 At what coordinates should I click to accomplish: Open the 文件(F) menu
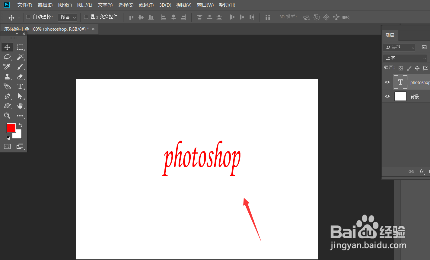point(25,5)
